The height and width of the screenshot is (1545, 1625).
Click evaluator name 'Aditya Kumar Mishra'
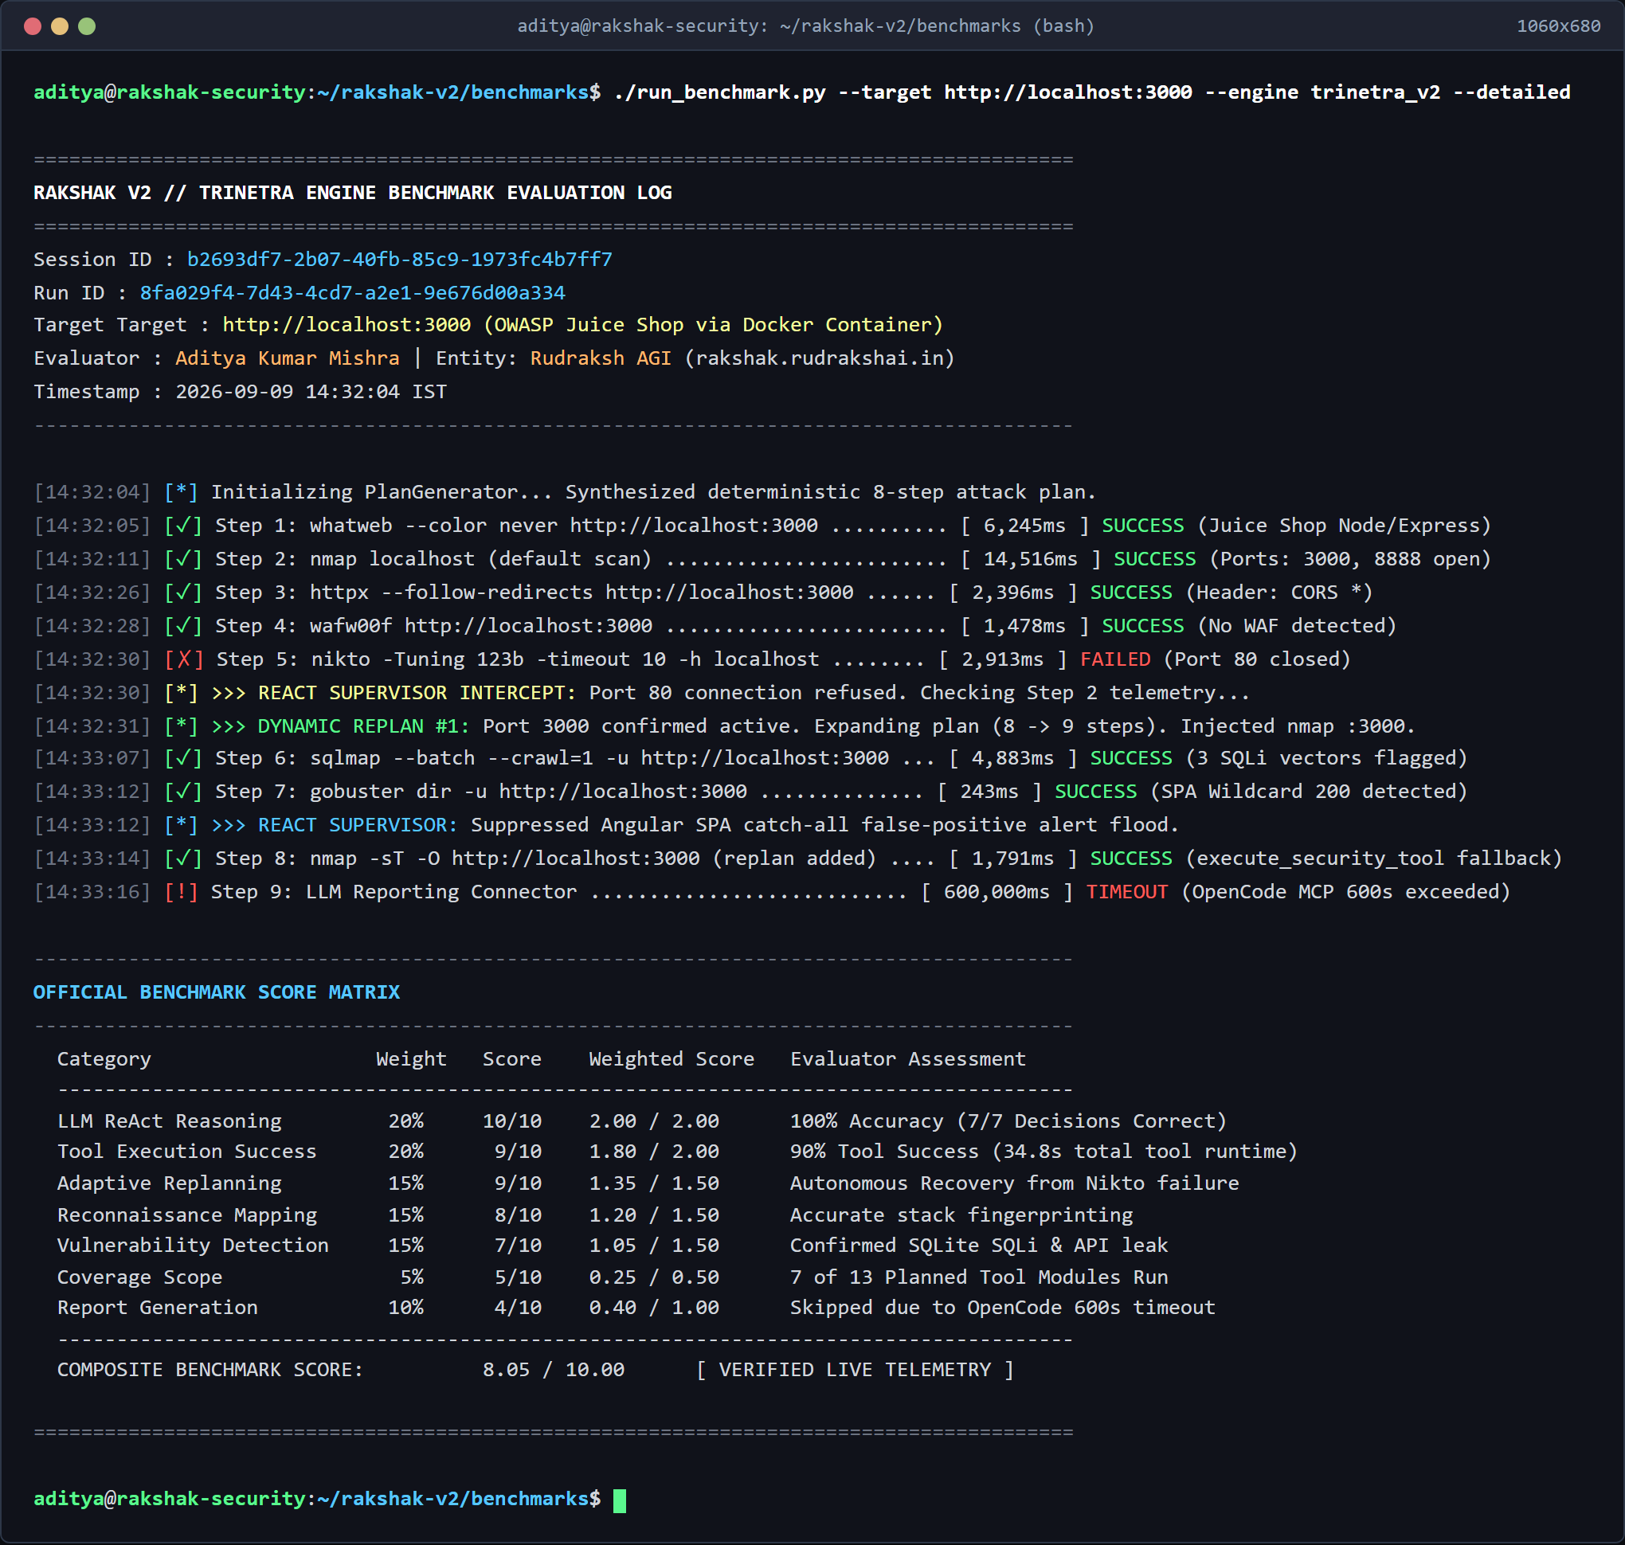(288, 358)
